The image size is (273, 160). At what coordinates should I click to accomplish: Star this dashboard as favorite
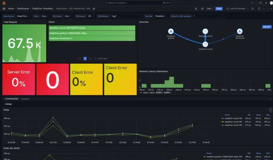(94, 9)
